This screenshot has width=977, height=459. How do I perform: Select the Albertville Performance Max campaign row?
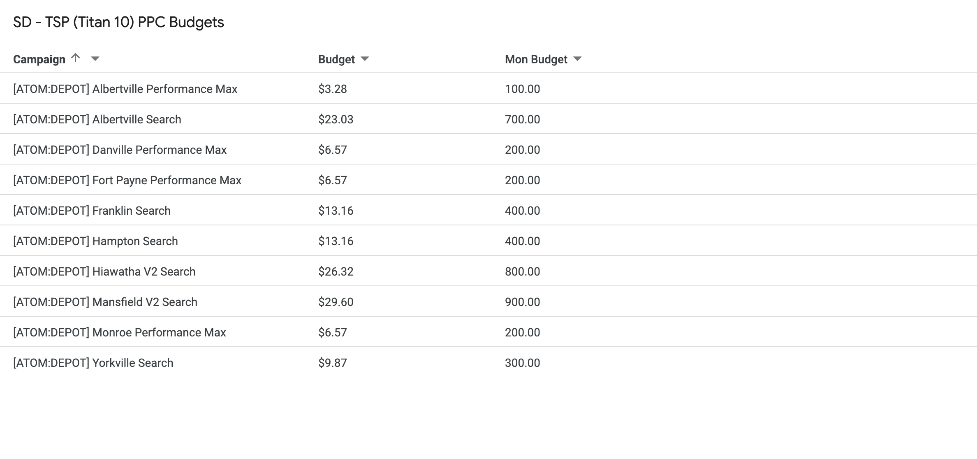tap(125, 89)
